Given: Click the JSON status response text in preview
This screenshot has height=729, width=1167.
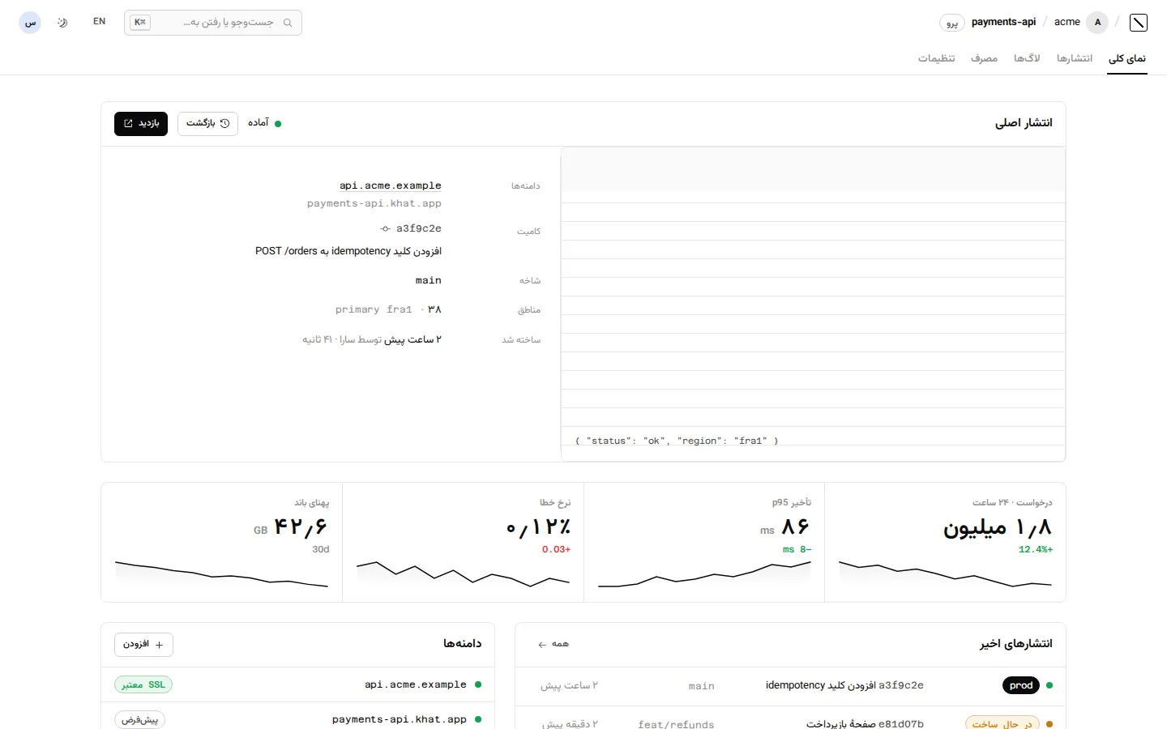Looking at the screenshot, I should click(x=677, y=441).
